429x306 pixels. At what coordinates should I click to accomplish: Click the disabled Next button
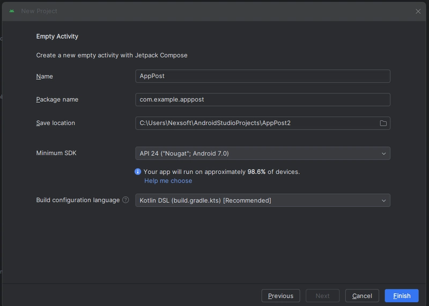(323, 296)
